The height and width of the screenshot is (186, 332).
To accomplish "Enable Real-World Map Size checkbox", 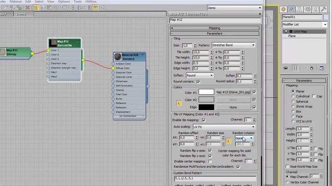I will coord(287,166).
